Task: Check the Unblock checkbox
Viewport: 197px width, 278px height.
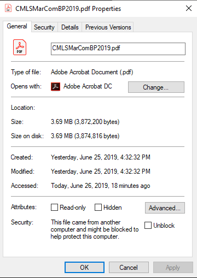Action: pos(148,225)
